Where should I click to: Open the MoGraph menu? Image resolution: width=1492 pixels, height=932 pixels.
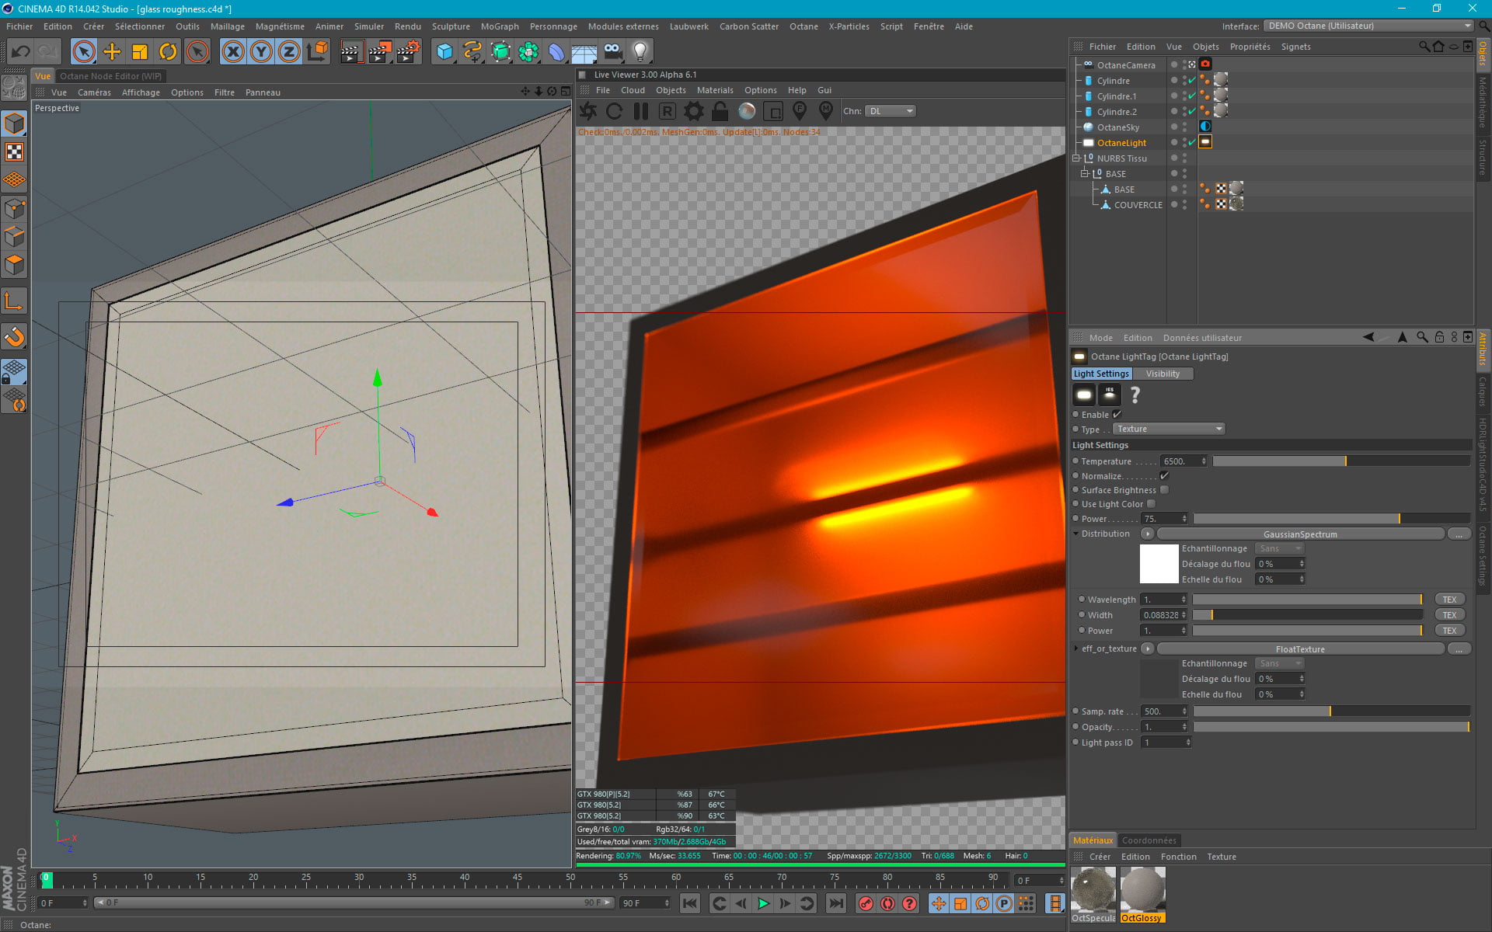(x=500, y=26)
